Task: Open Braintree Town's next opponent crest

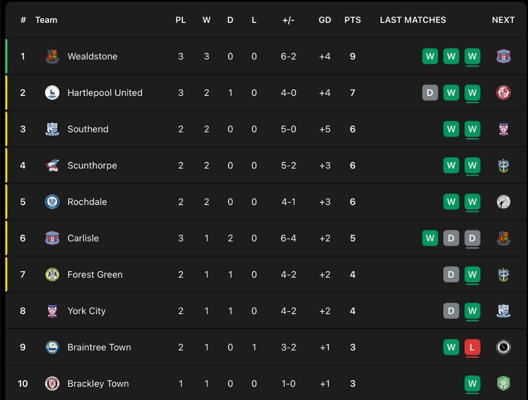Action: [x=503, y=347]
